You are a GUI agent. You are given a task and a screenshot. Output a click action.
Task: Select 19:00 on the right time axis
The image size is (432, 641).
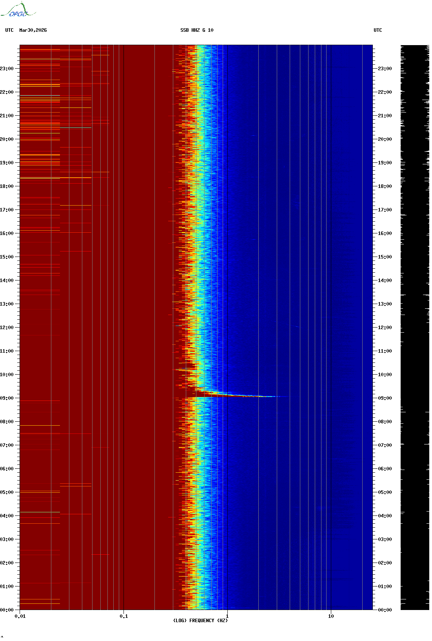tap(385, 163)
